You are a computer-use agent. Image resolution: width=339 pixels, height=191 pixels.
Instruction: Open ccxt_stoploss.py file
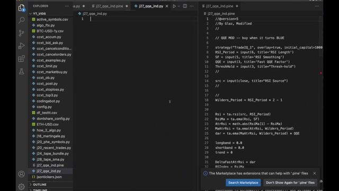50,90
